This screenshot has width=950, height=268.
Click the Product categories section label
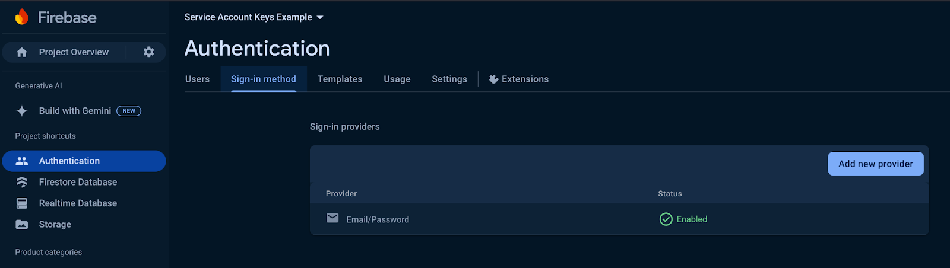[49, 252]
